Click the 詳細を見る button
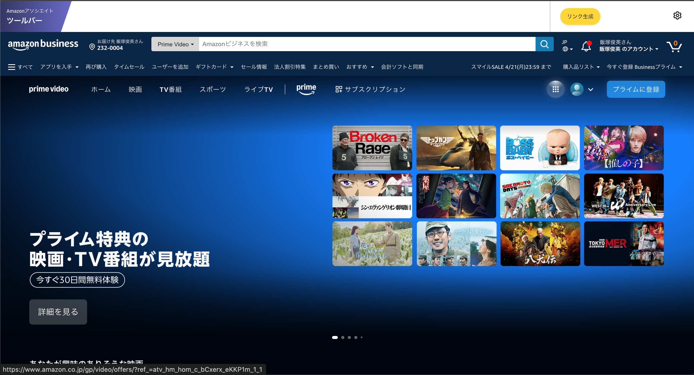Viewport: 694px width, 375px height. [x=58, y=312]
